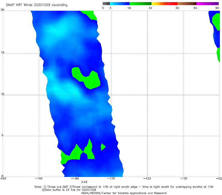Click the green patch in the right-edge swath
Image resolution: width=222 pixels, height=195 pixels.
pyautogui.click(x=216, y=21)
